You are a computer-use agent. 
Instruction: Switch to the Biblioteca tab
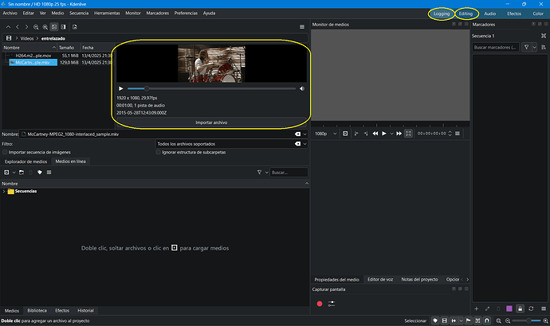point(37,310)
